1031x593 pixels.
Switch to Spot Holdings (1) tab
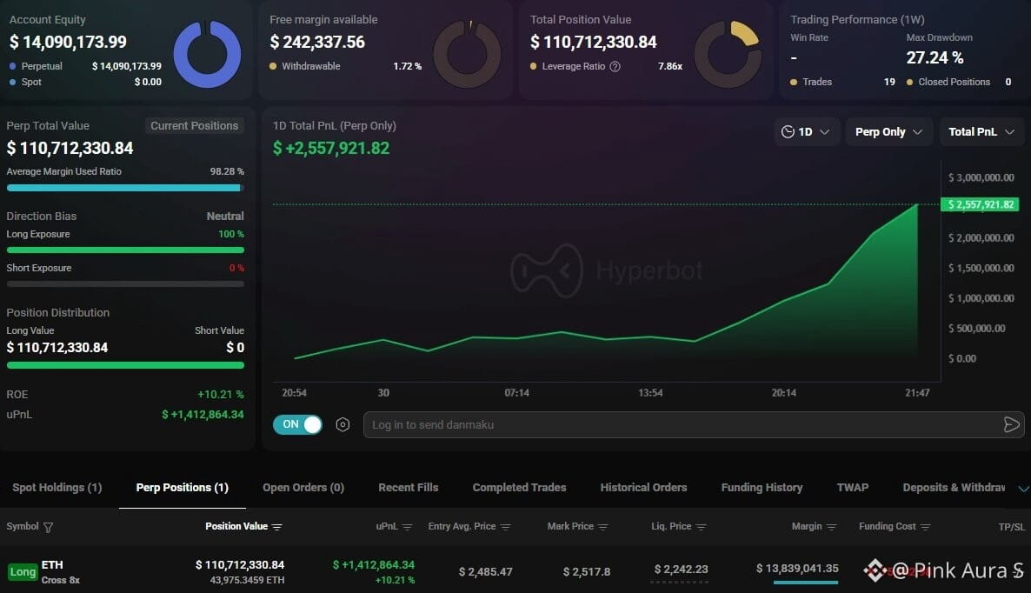pyautogui.click(x=57, y=487)
